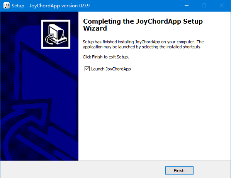Click the version 0.9.9 text in title bar
231x178 pixels.
[75, 6]
